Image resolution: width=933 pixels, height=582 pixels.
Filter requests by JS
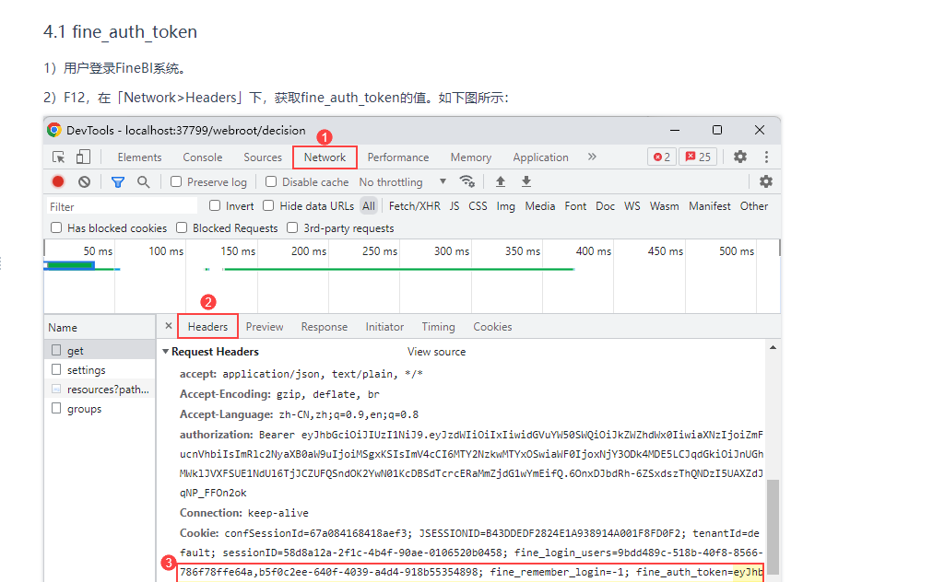coord(455,205)
